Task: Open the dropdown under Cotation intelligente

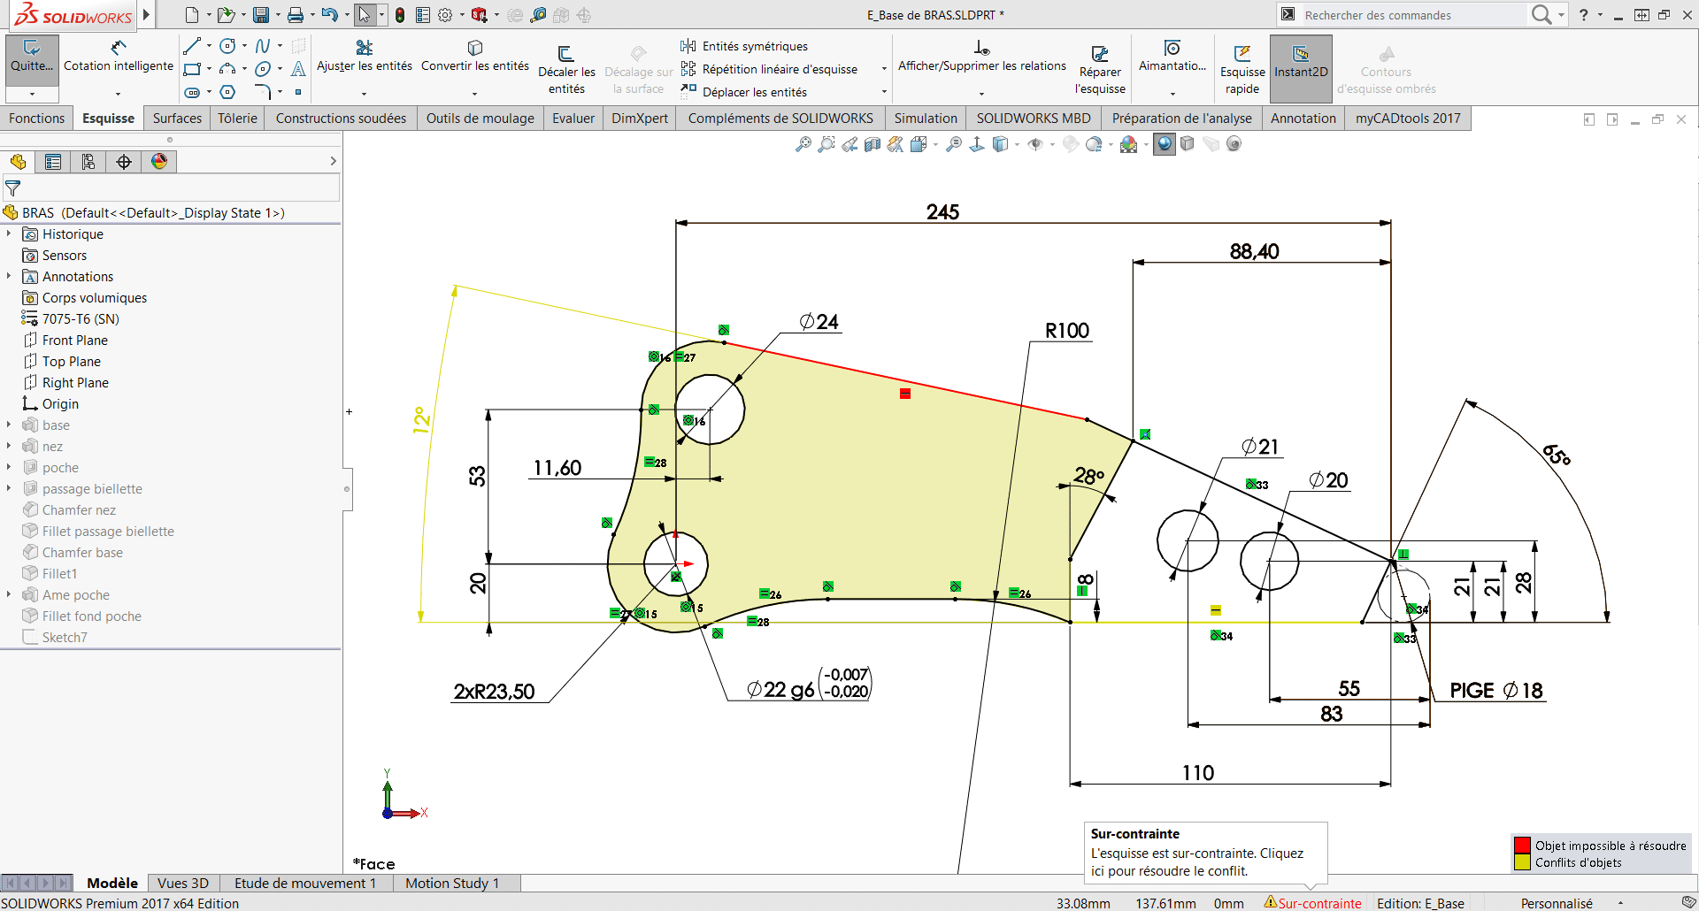Action: pyautogui.click(x=118, y=94)
